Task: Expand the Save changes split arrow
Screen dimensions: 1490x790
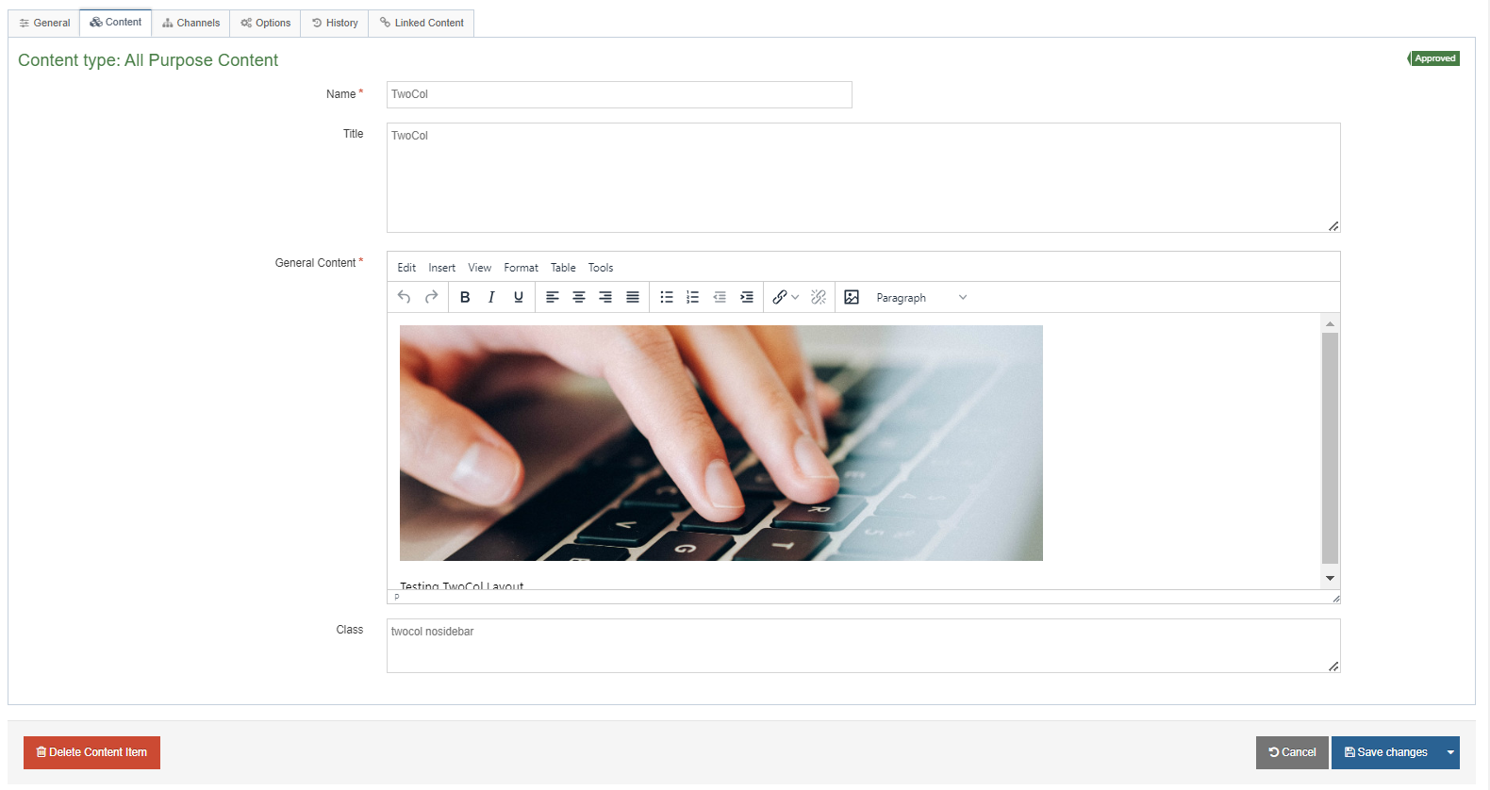Action: pyautogui.click(x=1450, y=752)
